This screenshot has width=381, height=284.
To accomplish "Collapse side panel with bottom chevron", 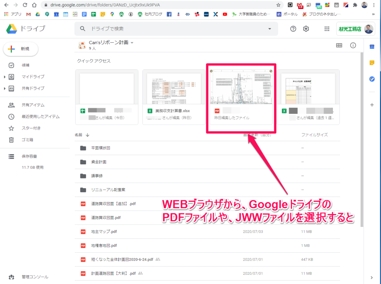I will pos(372,277).
